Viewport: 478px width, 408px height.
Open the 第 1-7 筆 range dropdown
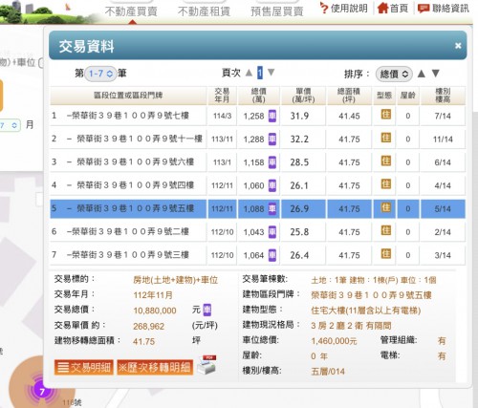coord(100,74)
